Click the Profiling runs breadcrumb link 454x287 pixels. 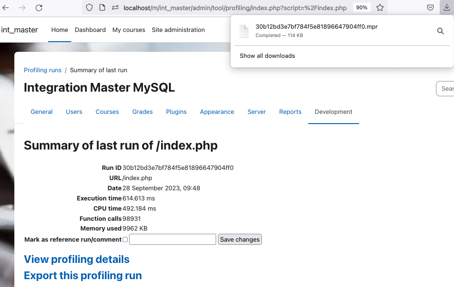pyautogui.click(x=43, y=70)
